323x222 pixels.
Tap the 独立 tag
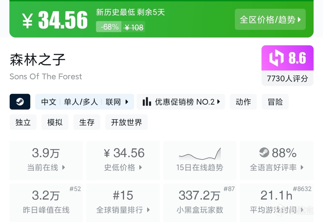[23, 122]
